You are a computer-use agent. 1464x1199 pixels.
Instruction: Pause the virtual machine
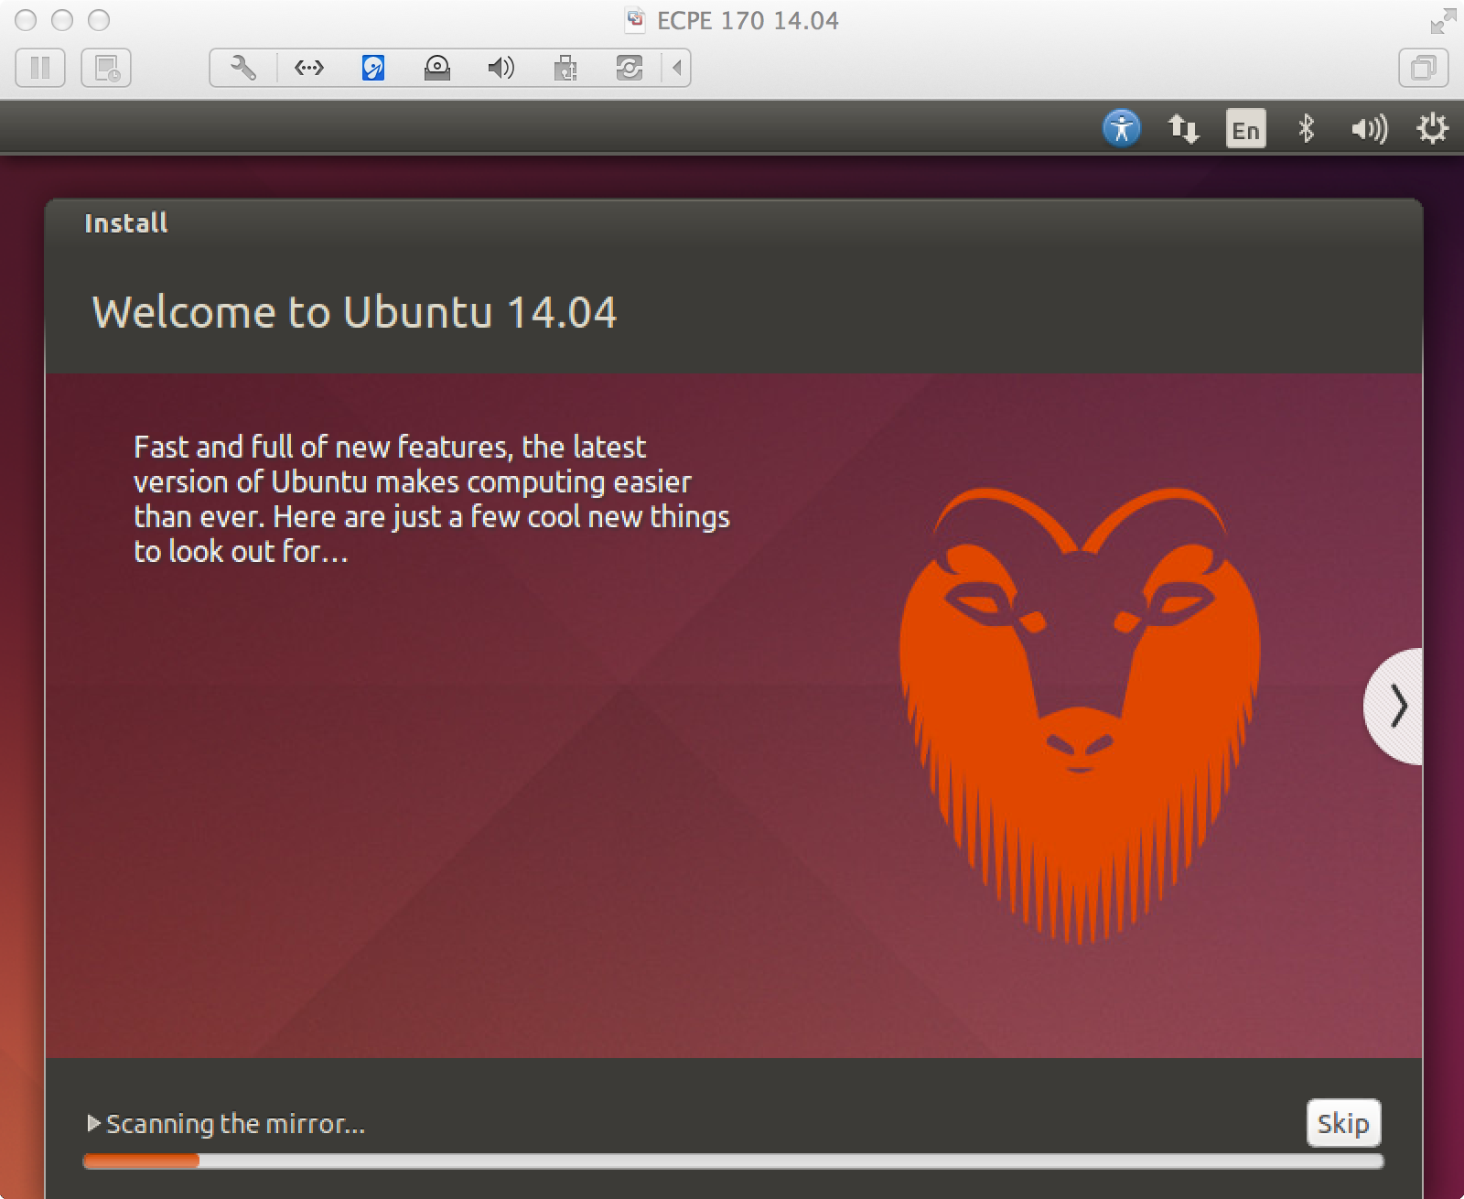coord(40,68)
